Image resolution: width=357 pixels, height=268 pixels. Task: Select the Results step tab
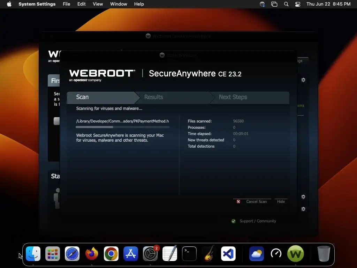[175, 98]
